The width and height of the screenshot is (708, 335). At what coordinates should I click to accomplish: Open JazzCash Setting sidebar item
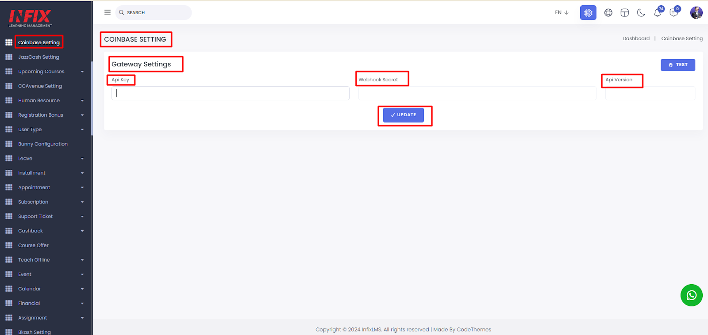click(38, 57)
